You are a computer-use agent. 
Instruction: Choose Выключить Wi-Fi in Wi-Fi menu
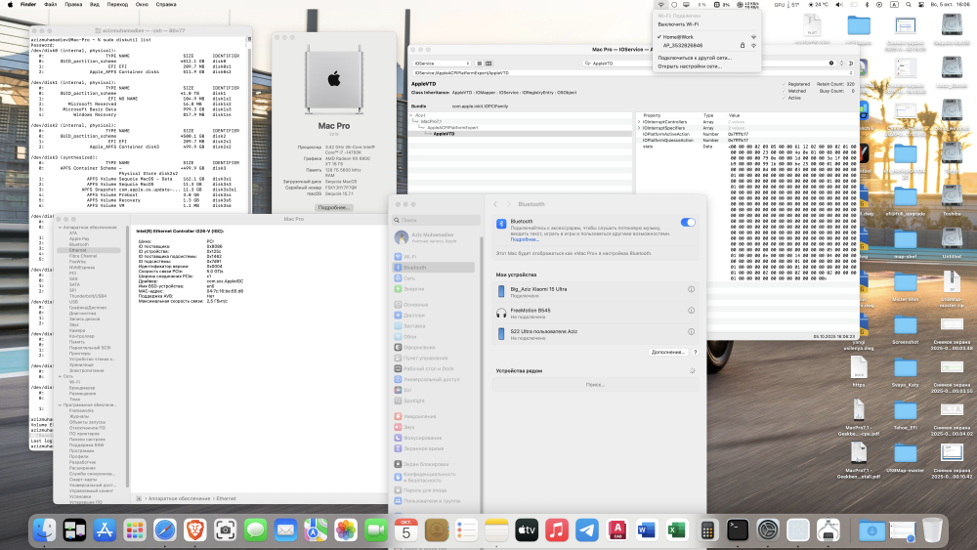(x=707, y=24)
